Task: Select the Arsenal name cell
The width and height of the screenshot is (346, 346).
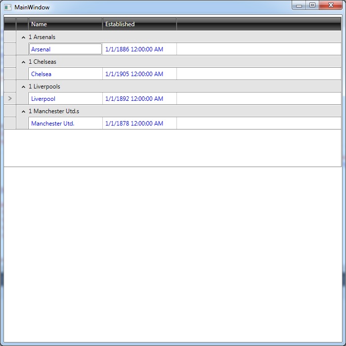Action: click(65, 49)
